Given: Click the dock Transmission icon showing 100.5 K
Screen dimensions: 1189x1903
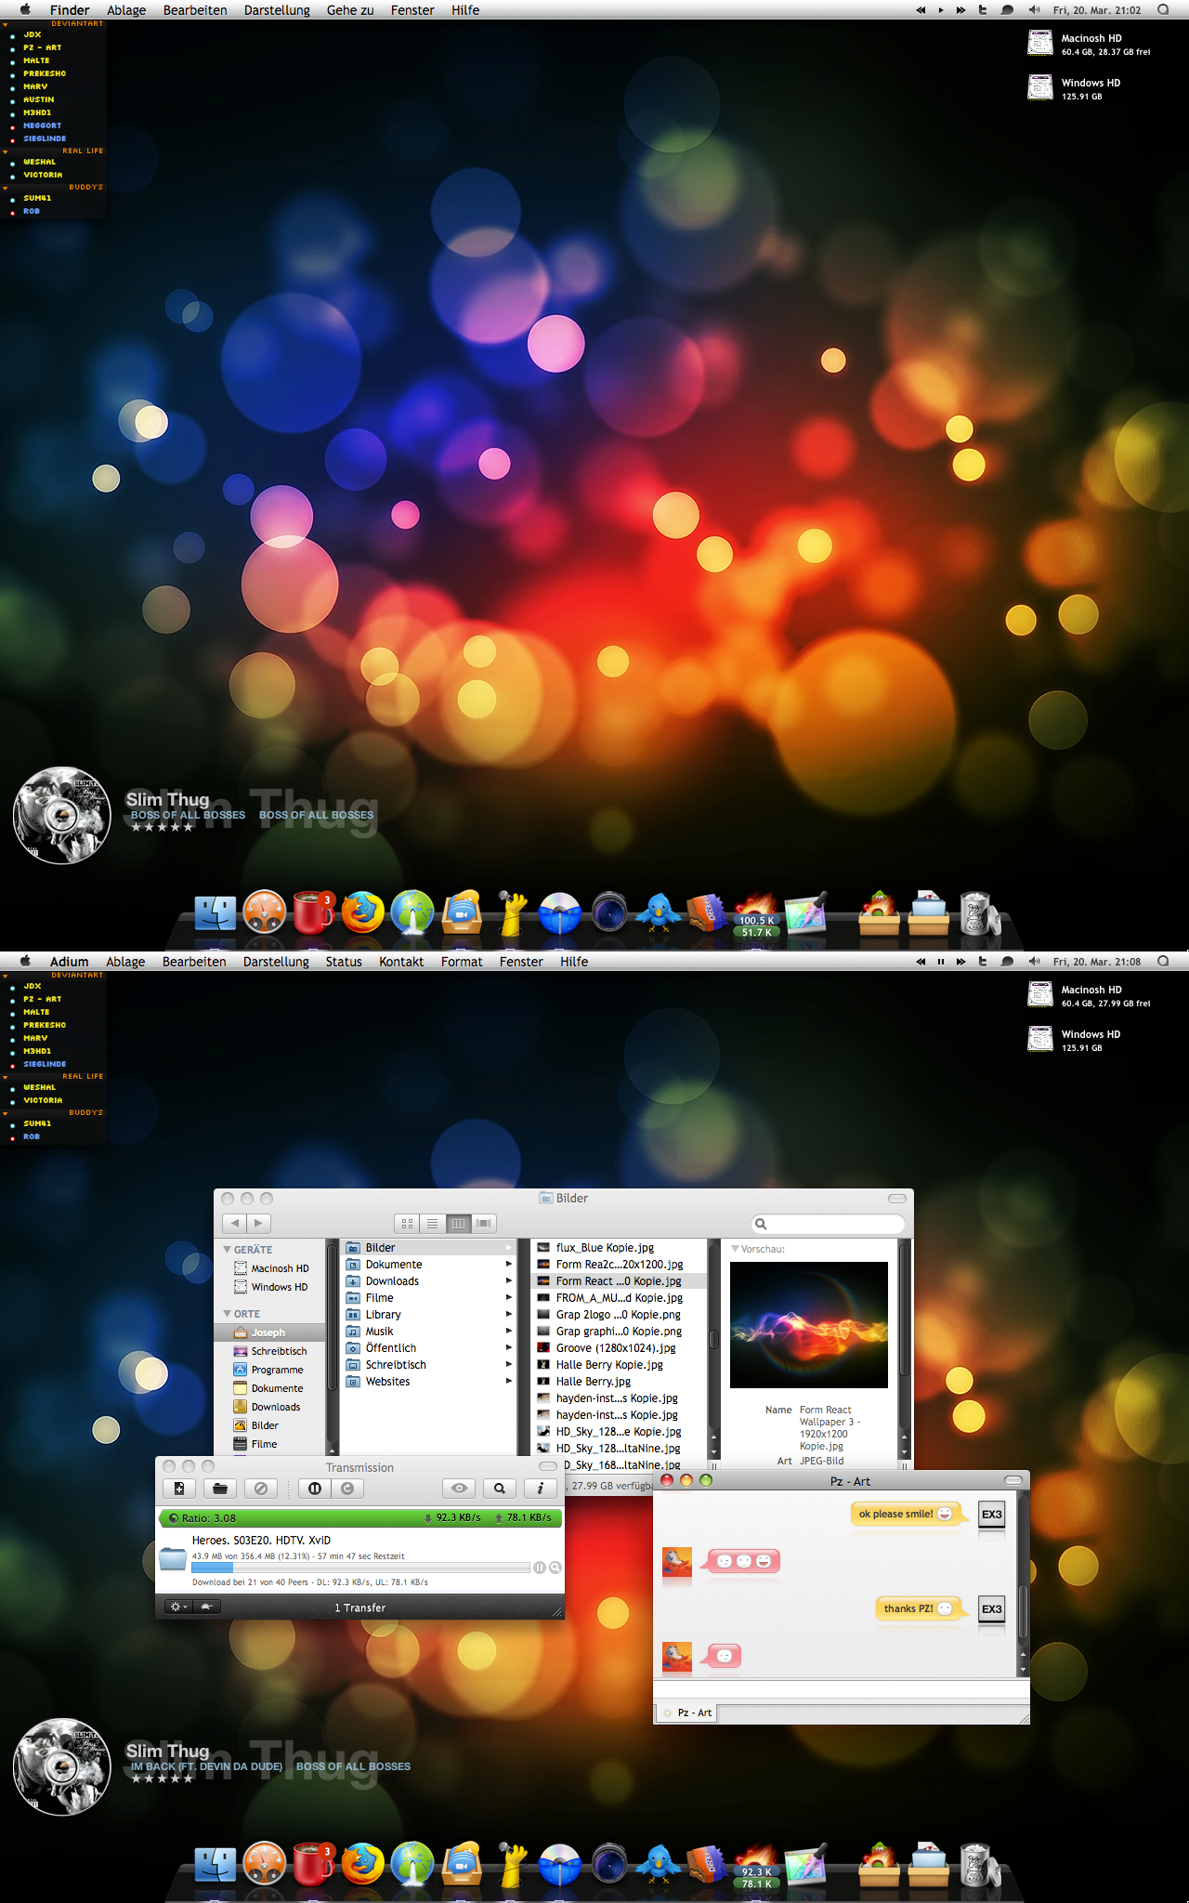Looking at the screenshot, I should pos(756,914).
